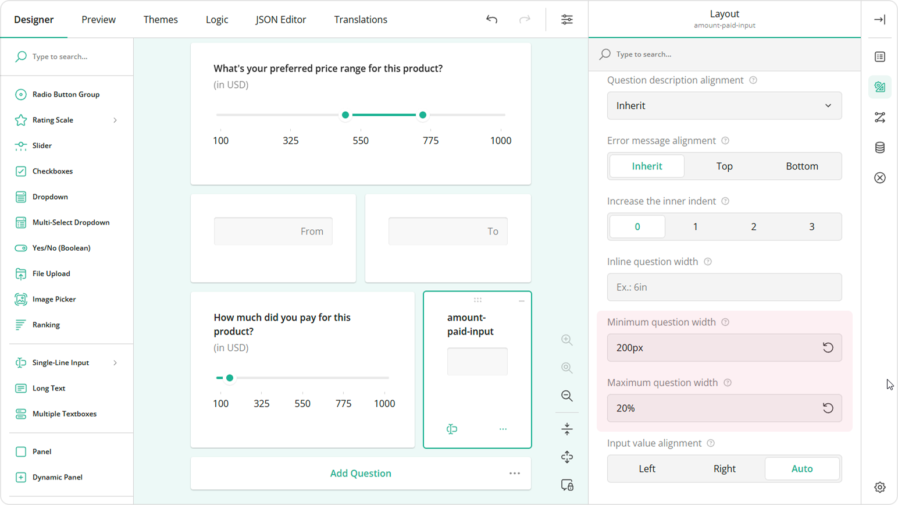Open the General settings category in property panel
Image resolution: width=898 pixels, height=505 pixels.
[879, 56]
